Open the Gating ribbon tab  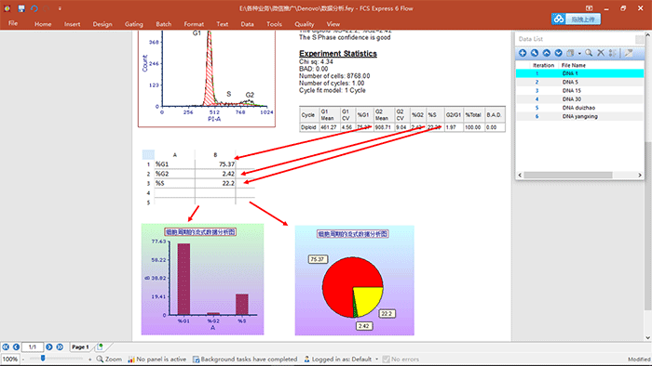133,24
